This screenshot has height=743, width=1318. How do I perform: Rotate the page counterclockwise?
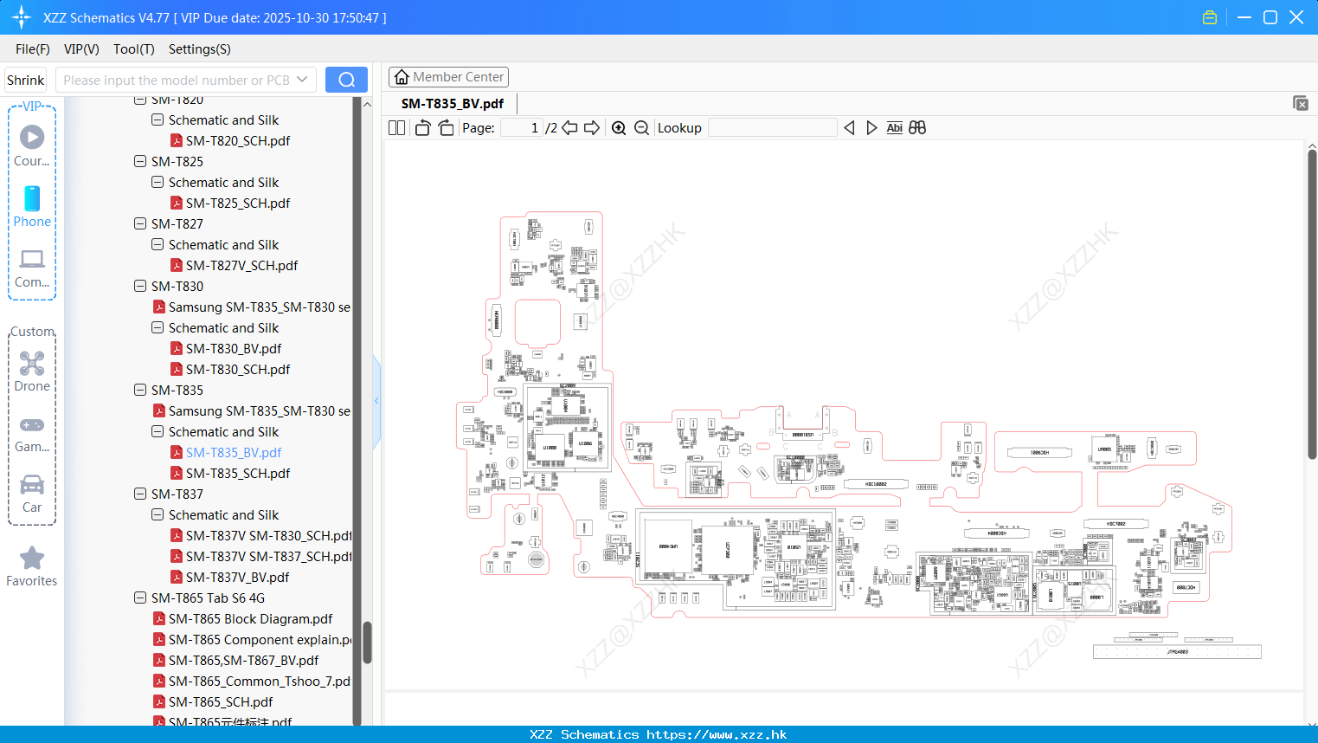pos(422,128)
